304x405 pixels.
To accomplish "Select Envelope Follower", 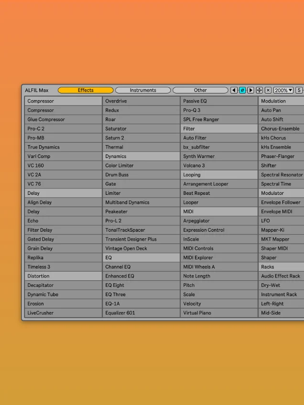I will tap(281, 202).
